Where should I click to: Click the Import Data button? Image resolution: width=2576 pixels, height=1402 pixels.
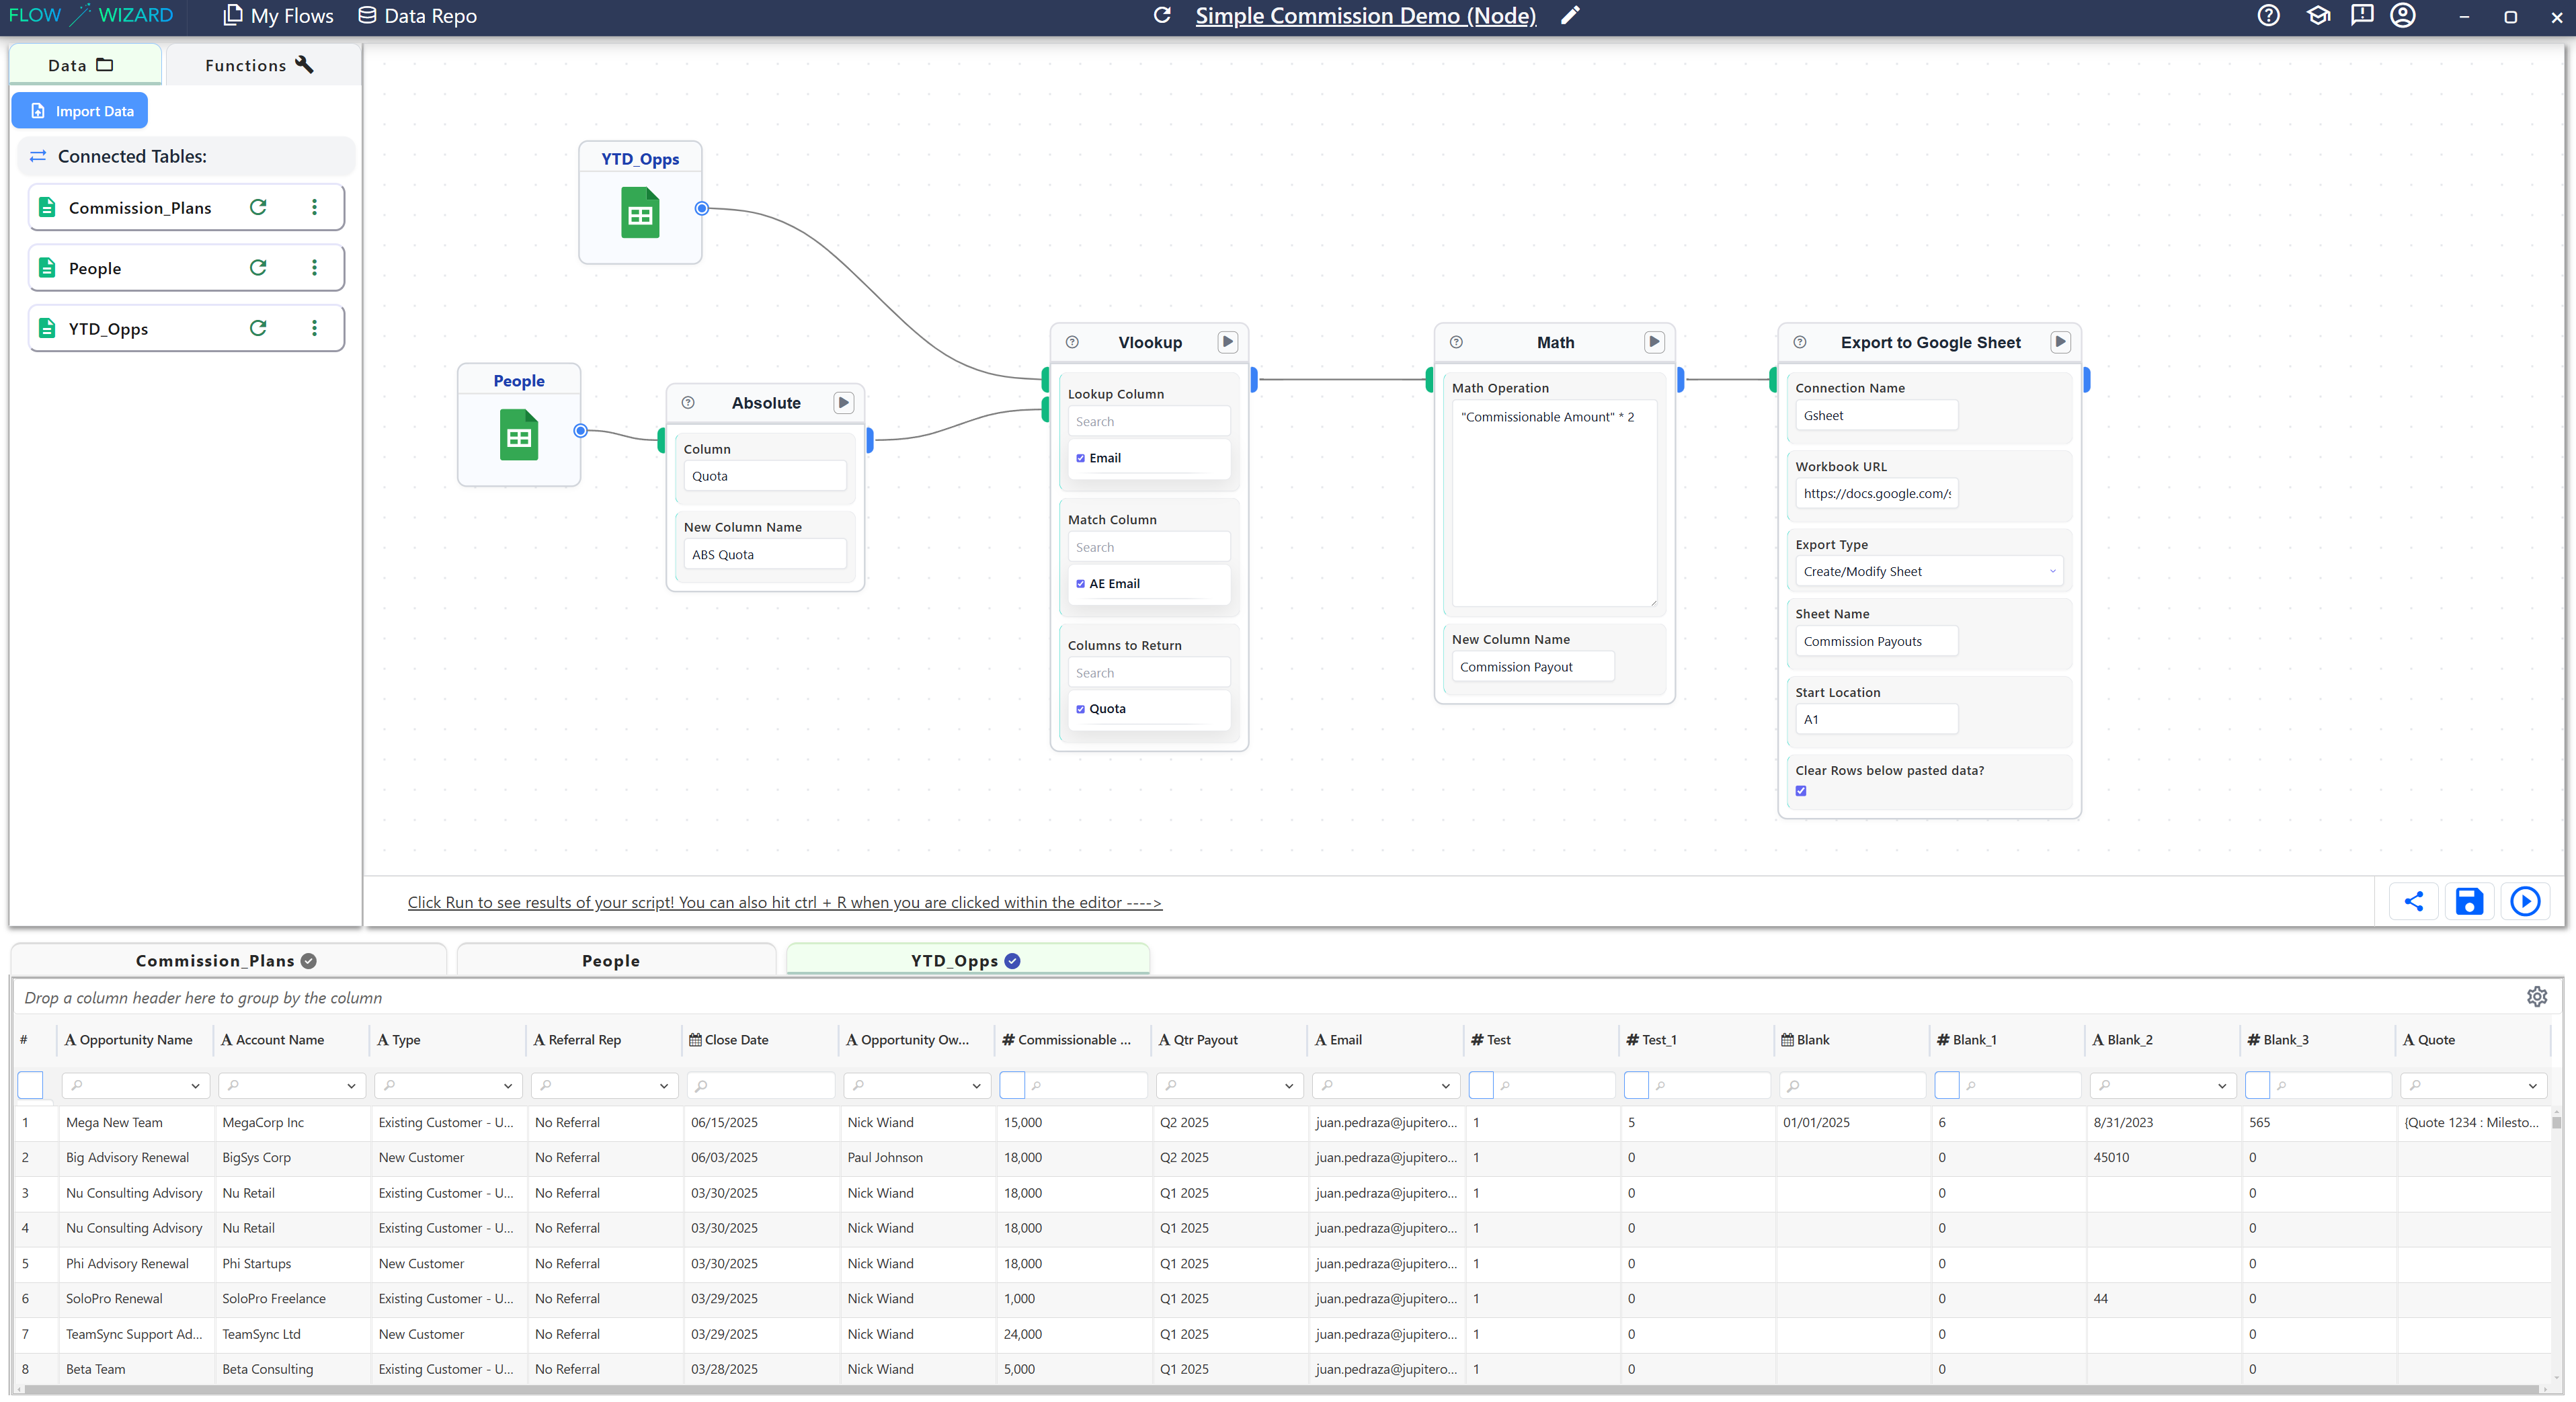pos(80,111)
